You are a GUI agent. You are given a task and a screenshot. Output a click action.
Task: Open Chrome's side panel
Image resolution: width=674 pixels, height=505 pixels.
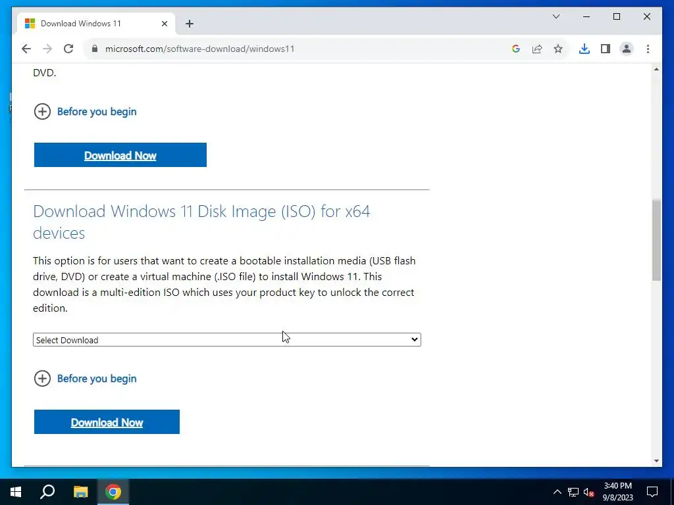click(606, 49)
